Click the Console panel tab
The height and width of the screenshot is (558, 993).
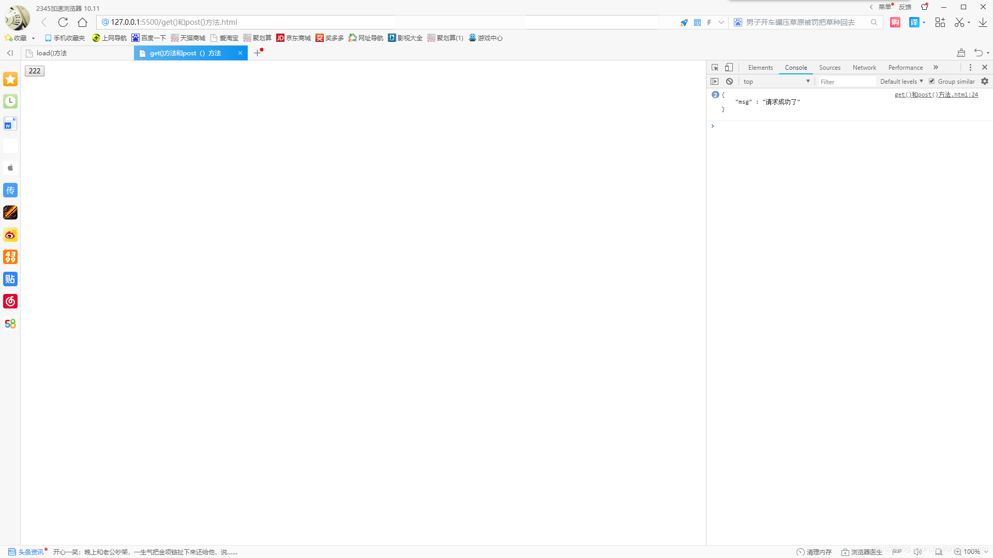click(796, 67)
